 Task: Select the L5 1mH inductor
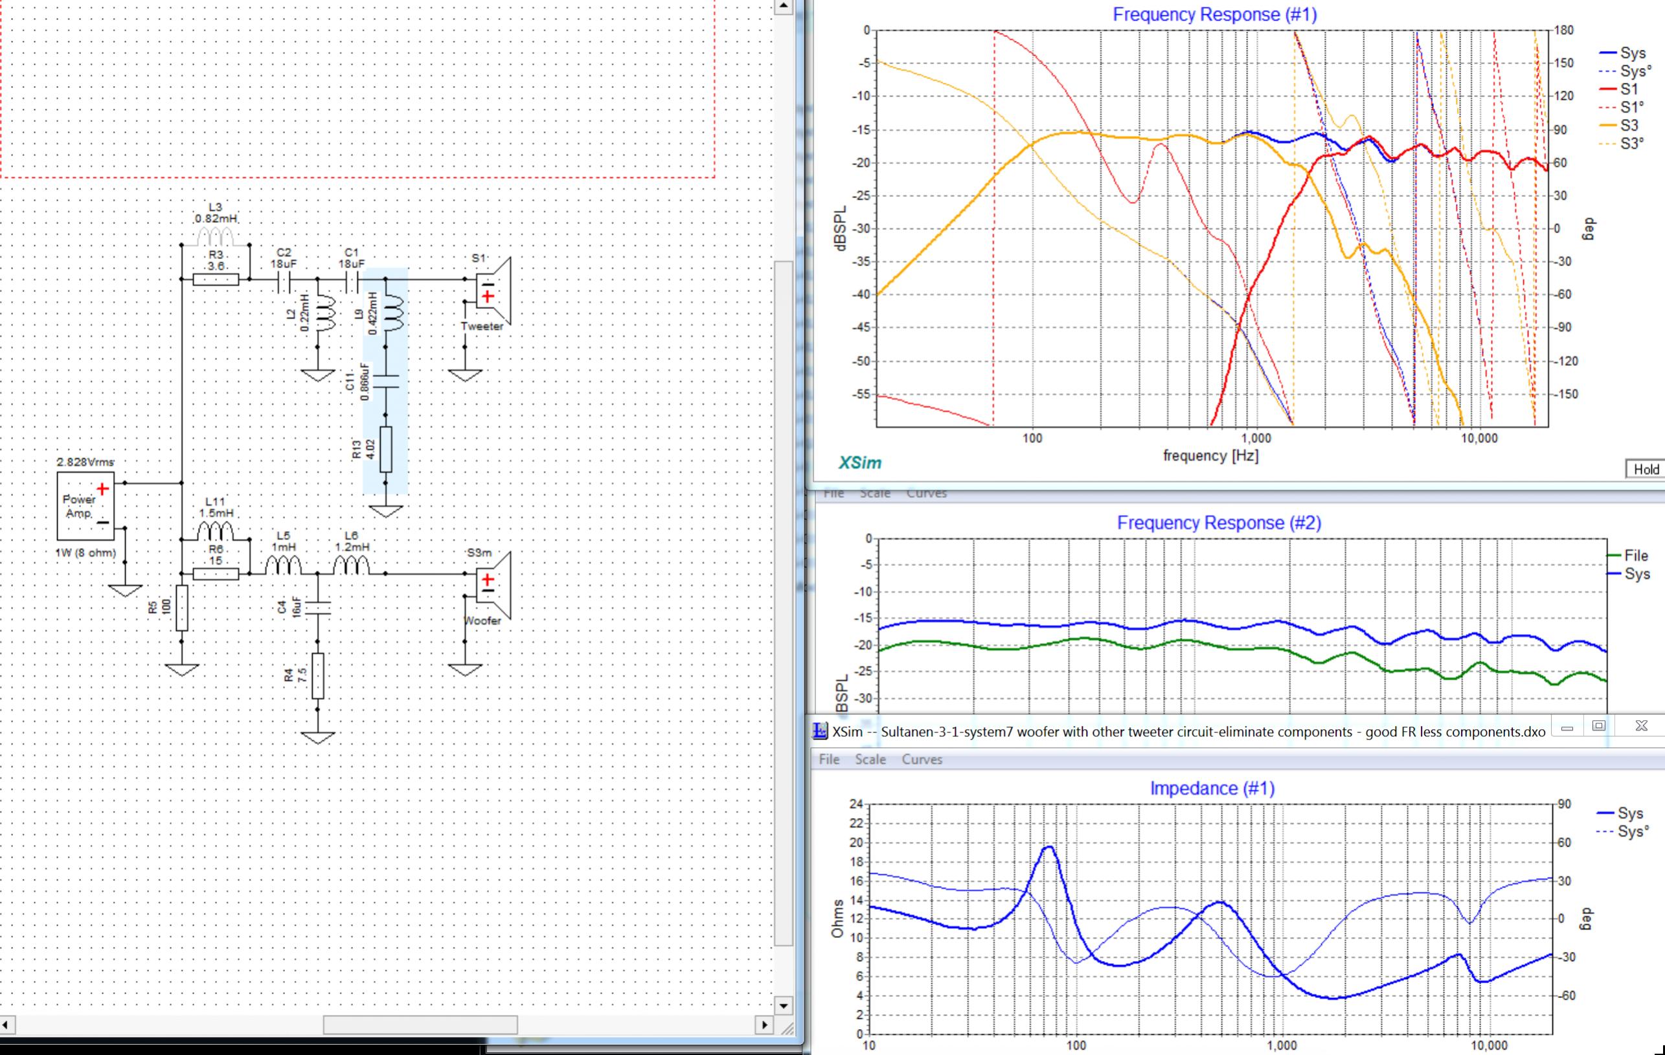(x=284, y=565)
